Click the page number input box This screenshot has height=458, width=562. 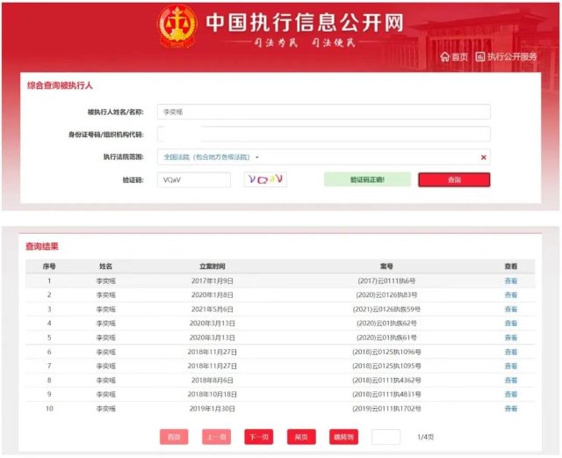click(x=385, y=437)
